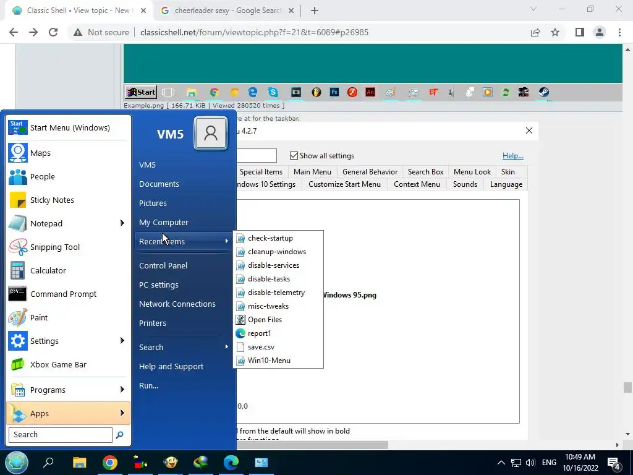
Task: Click the VM5 user account picture
Action: coord(210,133)
